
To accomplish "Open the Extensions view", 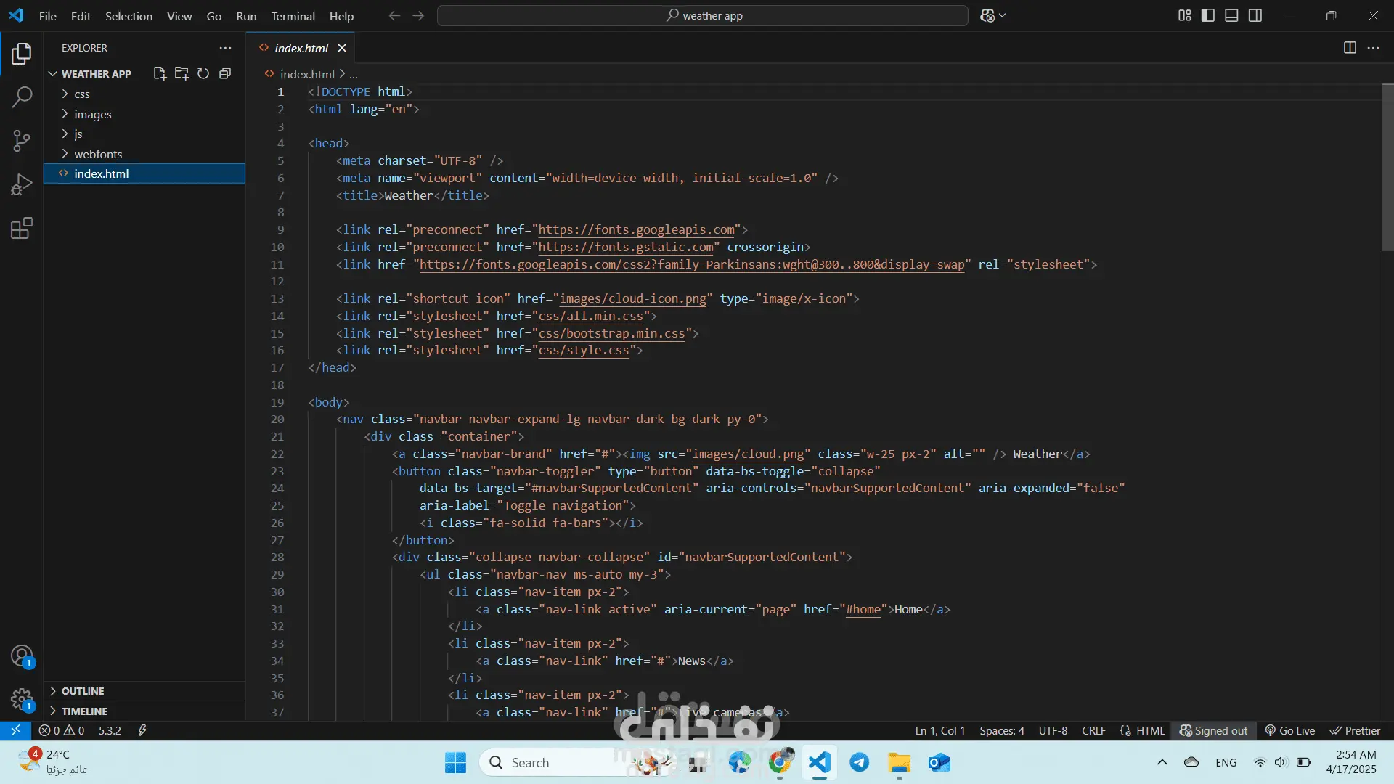I will click(22, 229).
